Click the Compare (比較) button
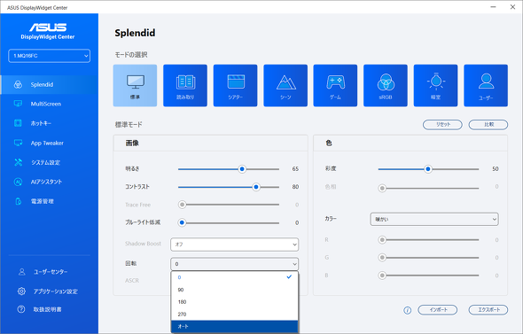The width and height of the screenshot is (523, 334). [x=488, y=124]
